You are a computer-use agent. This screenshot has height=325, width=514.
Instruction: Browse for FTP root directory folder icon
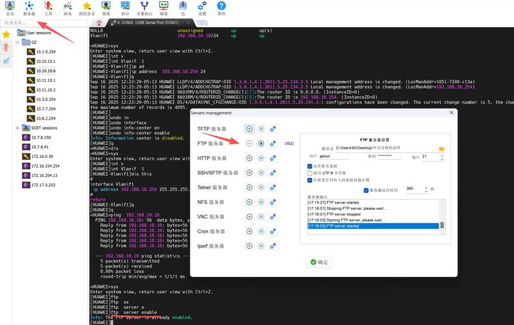click(442, 149)
